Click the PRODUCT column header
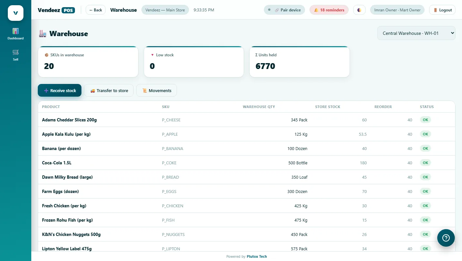Viewport: 462px width, 261px height. [x=51, y=107]
